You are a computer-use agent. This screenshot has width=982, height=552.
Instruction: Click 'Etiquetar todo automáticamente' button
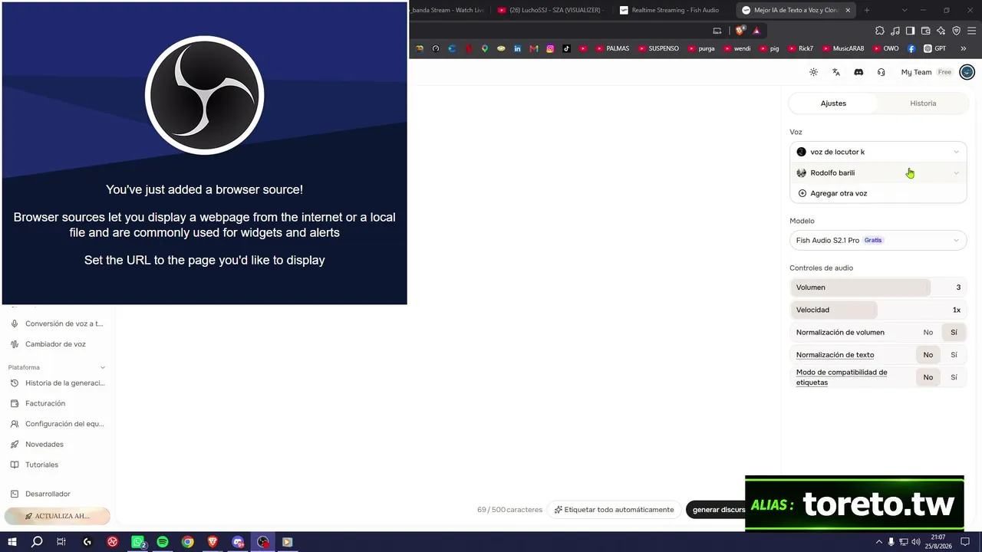pos(614,510)
